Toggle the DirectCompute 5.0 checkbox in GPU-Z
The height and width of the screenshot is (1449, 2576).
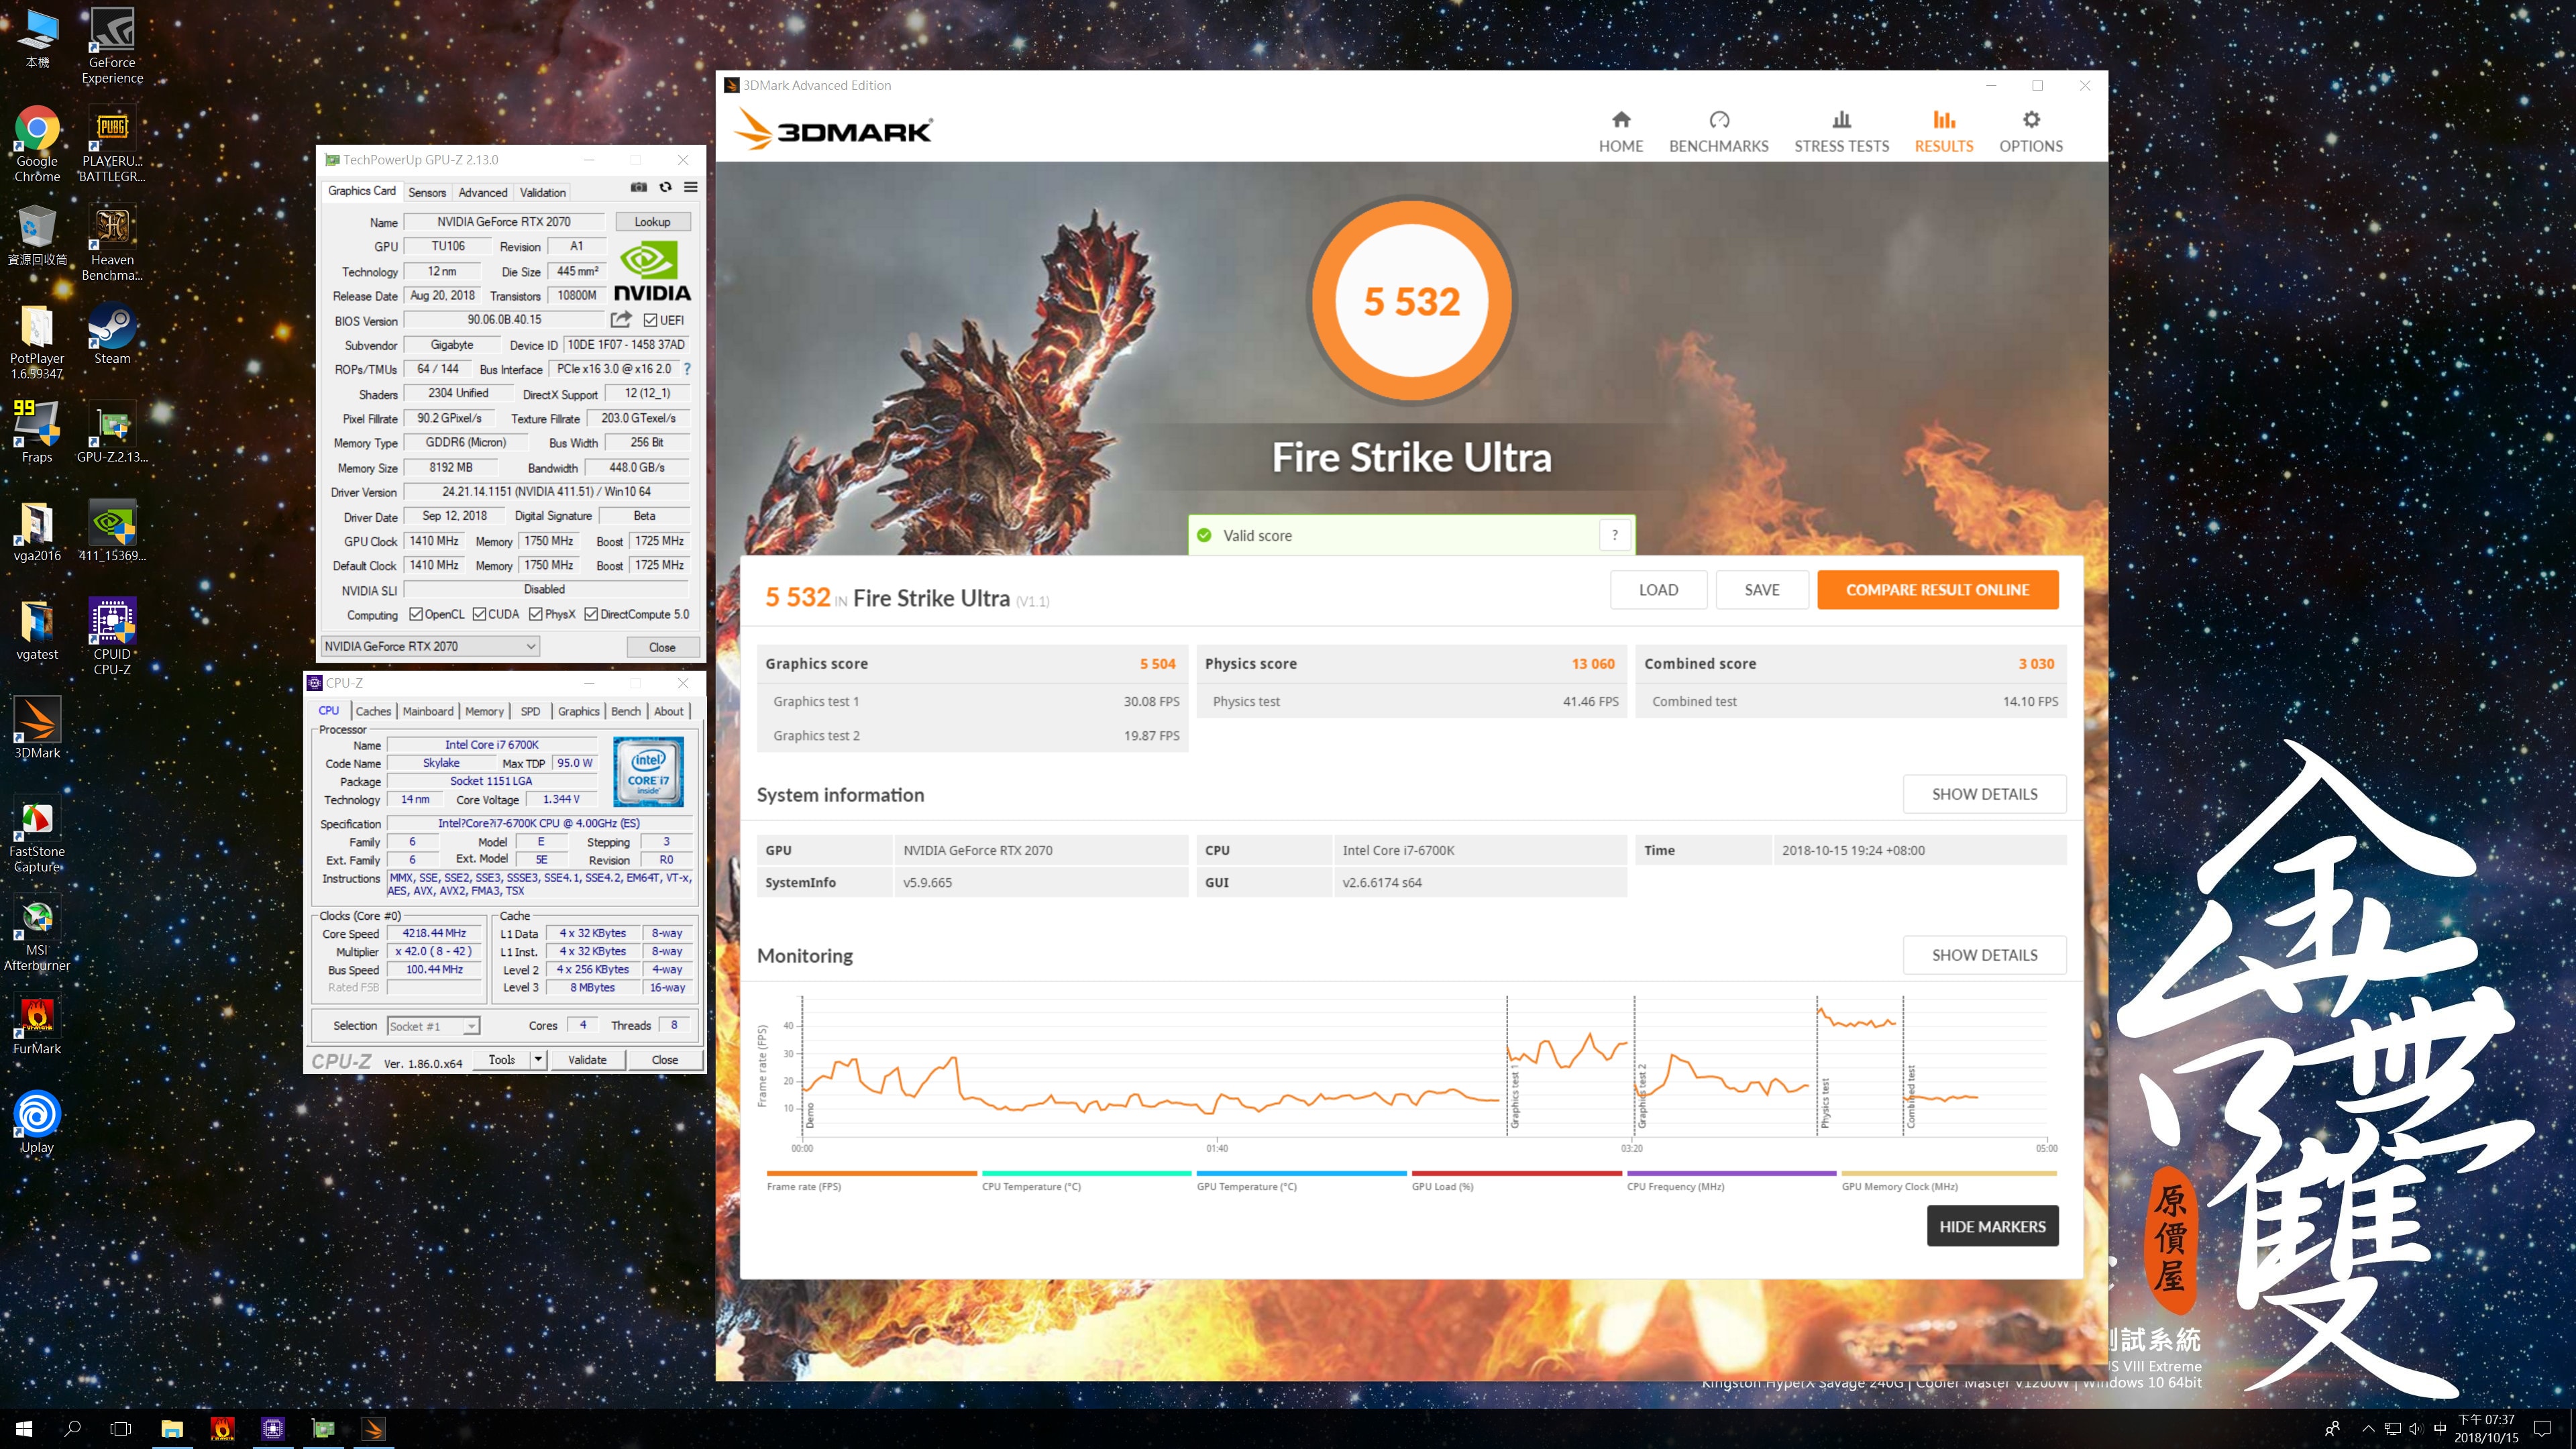591,614
